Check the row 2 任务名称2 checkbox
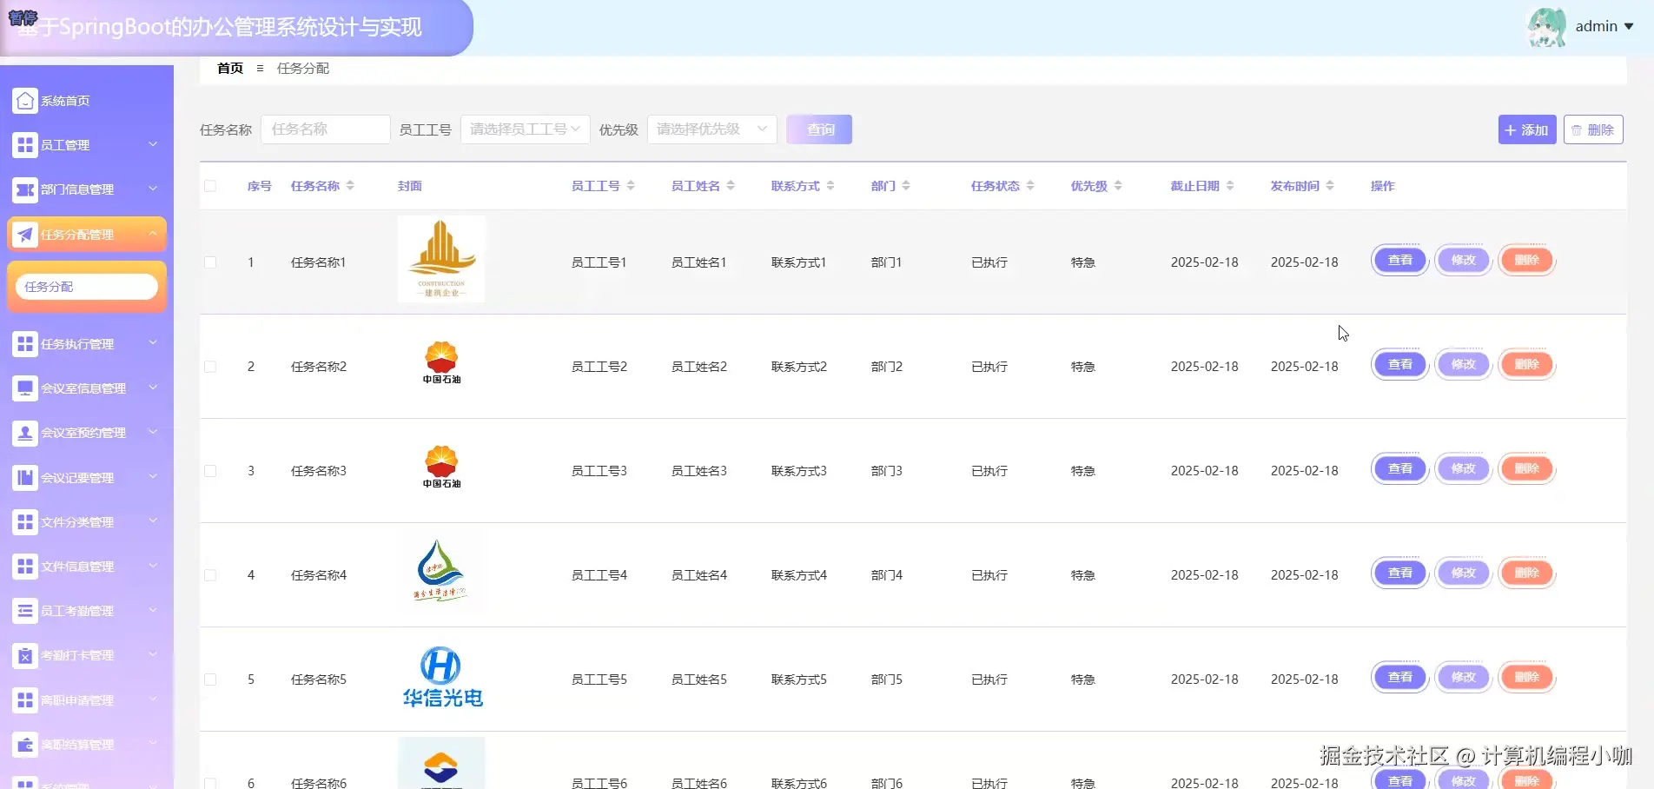This screenshot has width=1654, height=789. [210, 367]
